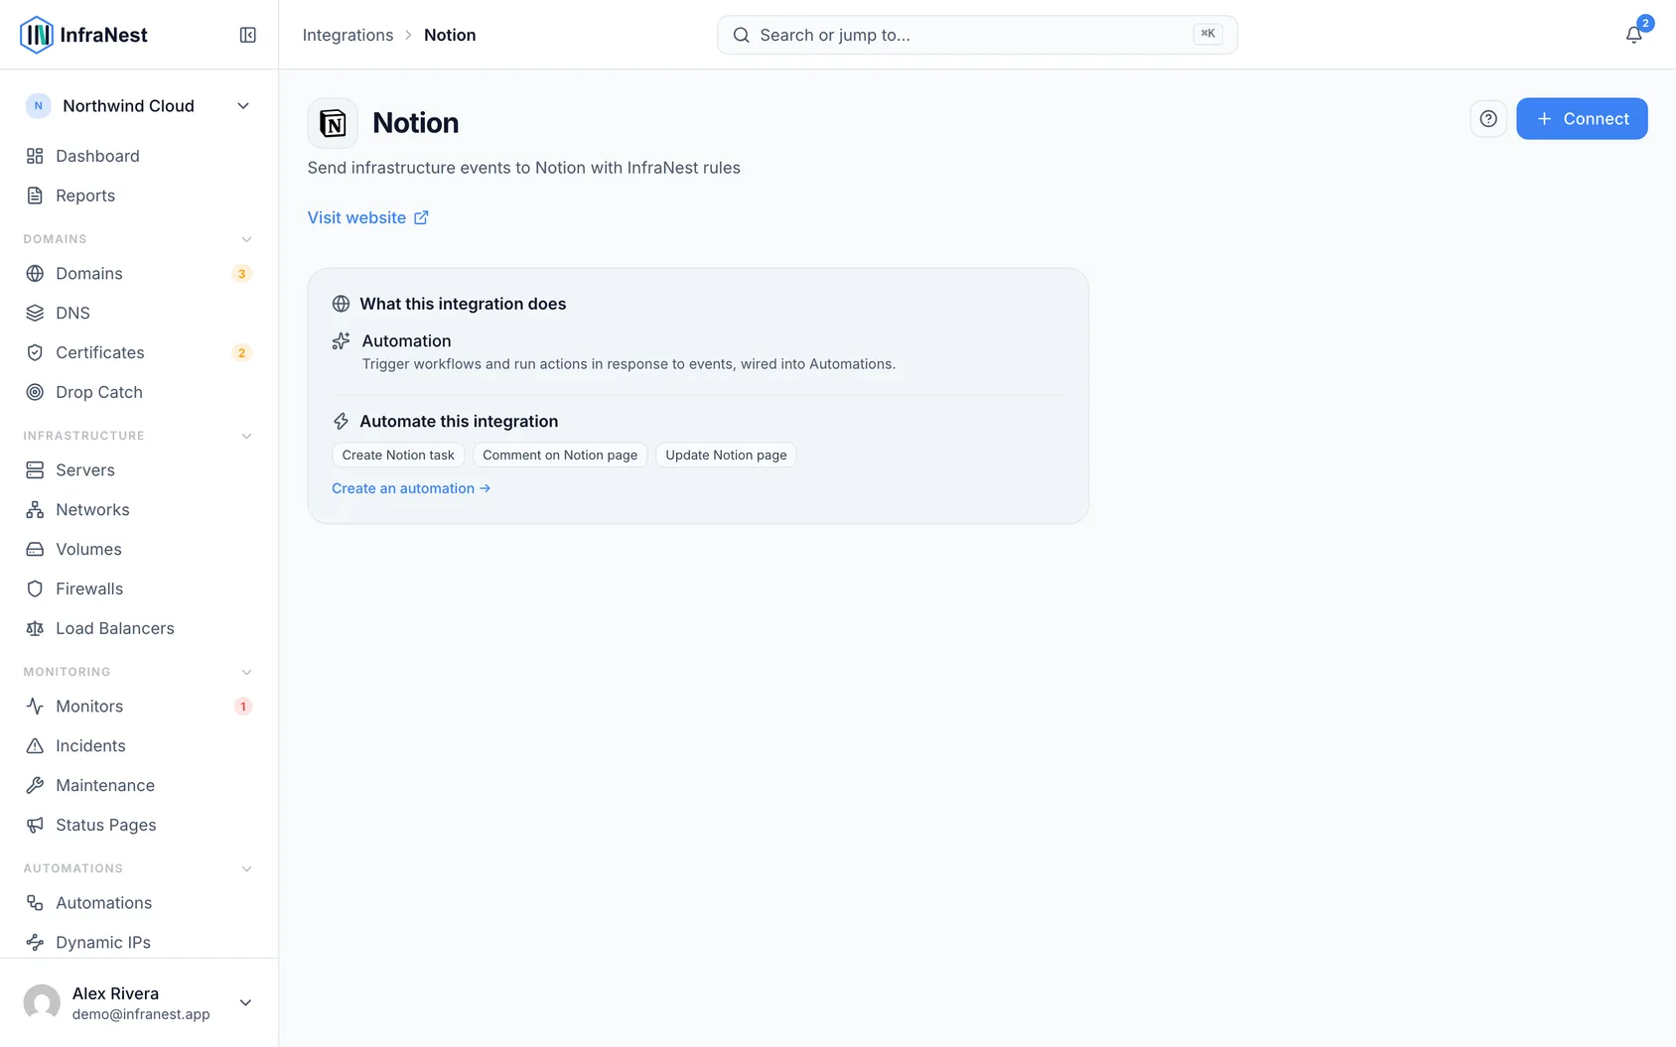The height and width of the screenshot is (1047, 1676).
Task: Focus the Search or jump to field
Action: (x=977, y=35)
